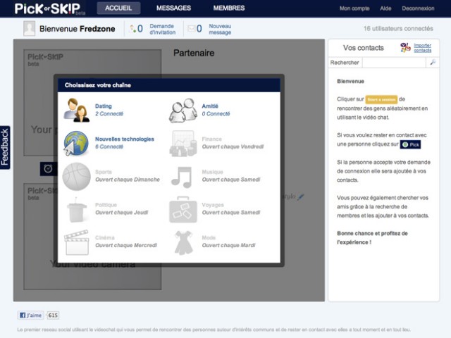Click the Importer contacts link
451x338 pixels.
[x=423, y=48]
